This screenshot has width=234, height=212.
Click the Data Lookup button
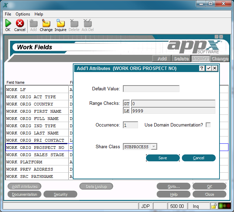pos(96,186)
